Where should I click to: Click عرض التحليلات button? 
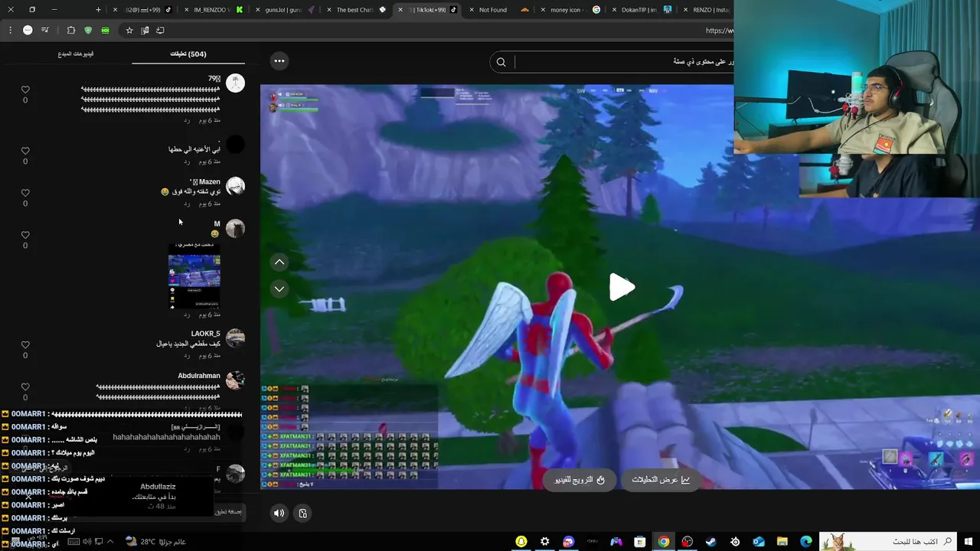point(661,480)
